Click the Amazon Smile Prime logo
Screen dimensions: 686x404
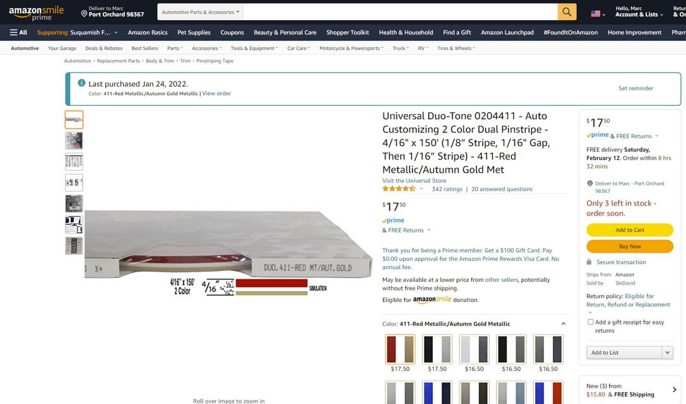pyautogui.click(x=37, y=13)
